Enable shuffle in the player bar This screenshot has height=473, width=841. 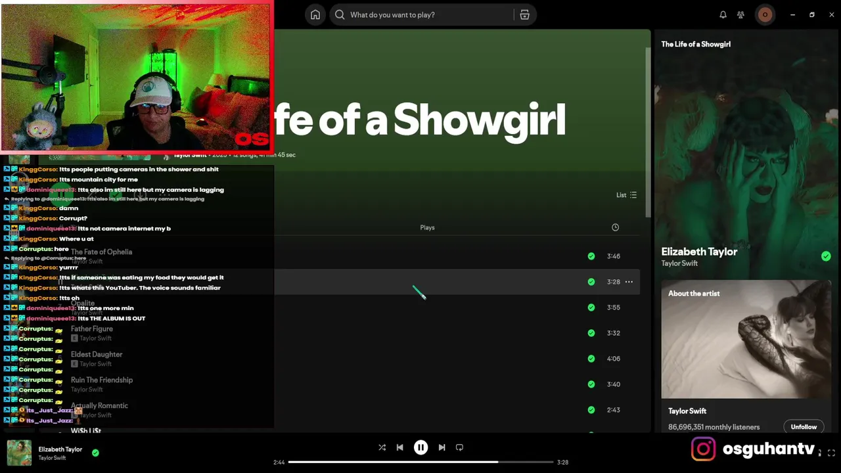pyautogui.click(x=382, y=447)
